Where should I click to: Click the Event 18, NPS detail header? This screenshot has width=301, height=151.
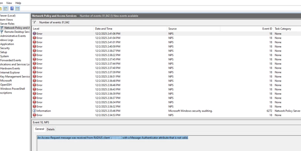coord(41,122)
